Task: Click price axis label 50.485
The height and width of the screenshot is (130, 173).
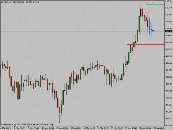Action: click(169, 35)
